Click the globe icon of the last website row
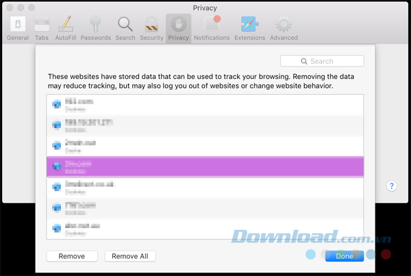Viewport: 411px width, 276px height. click(57, 228)
